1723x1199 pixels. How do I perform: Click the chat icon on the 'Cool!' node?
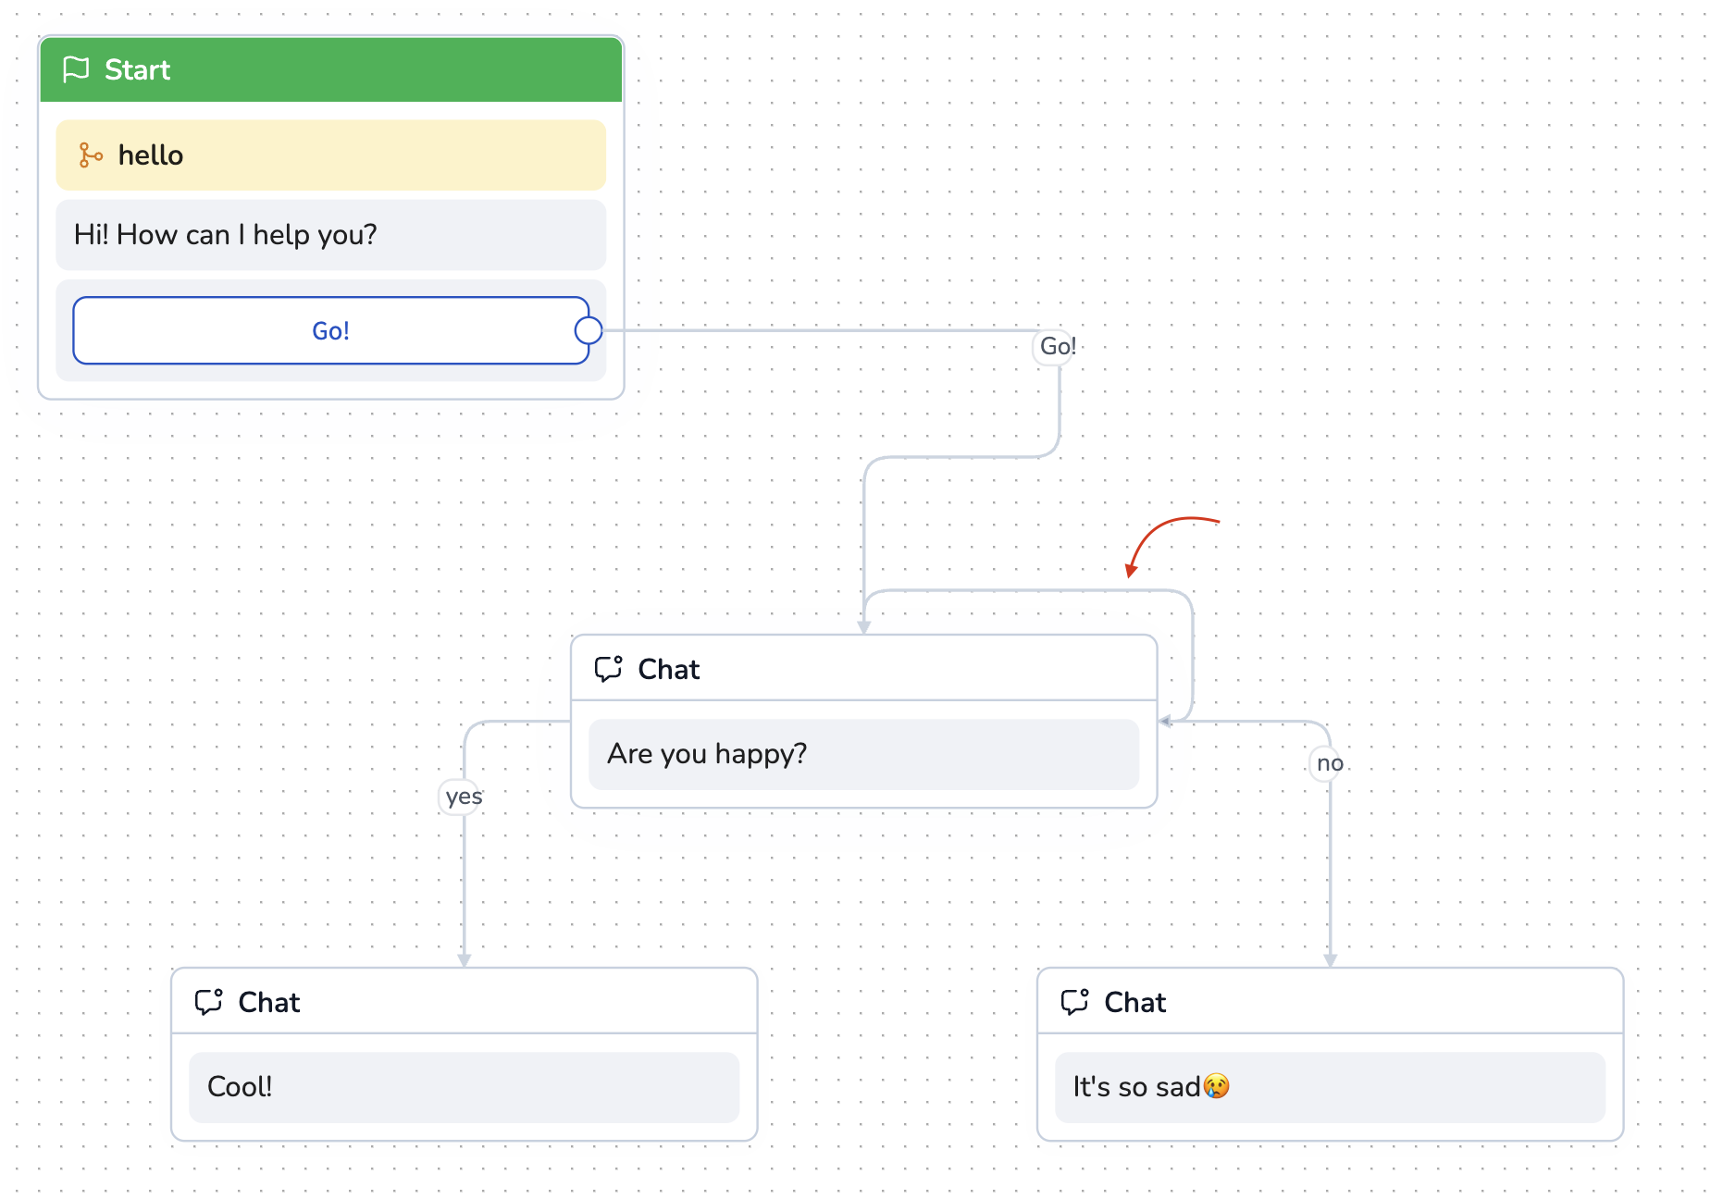coord(208,1002)
